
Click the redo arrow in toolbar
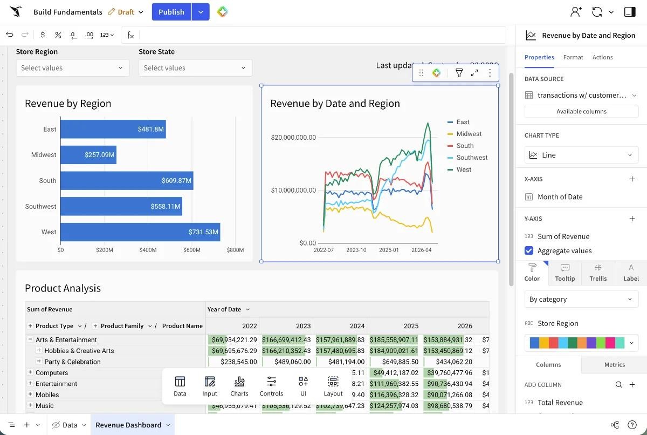click(x=25, y=35)
